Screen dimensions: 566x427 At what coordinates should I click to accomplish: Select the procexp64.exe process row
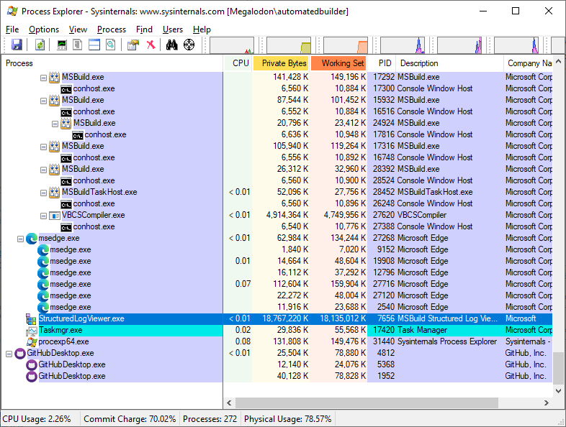277,341
